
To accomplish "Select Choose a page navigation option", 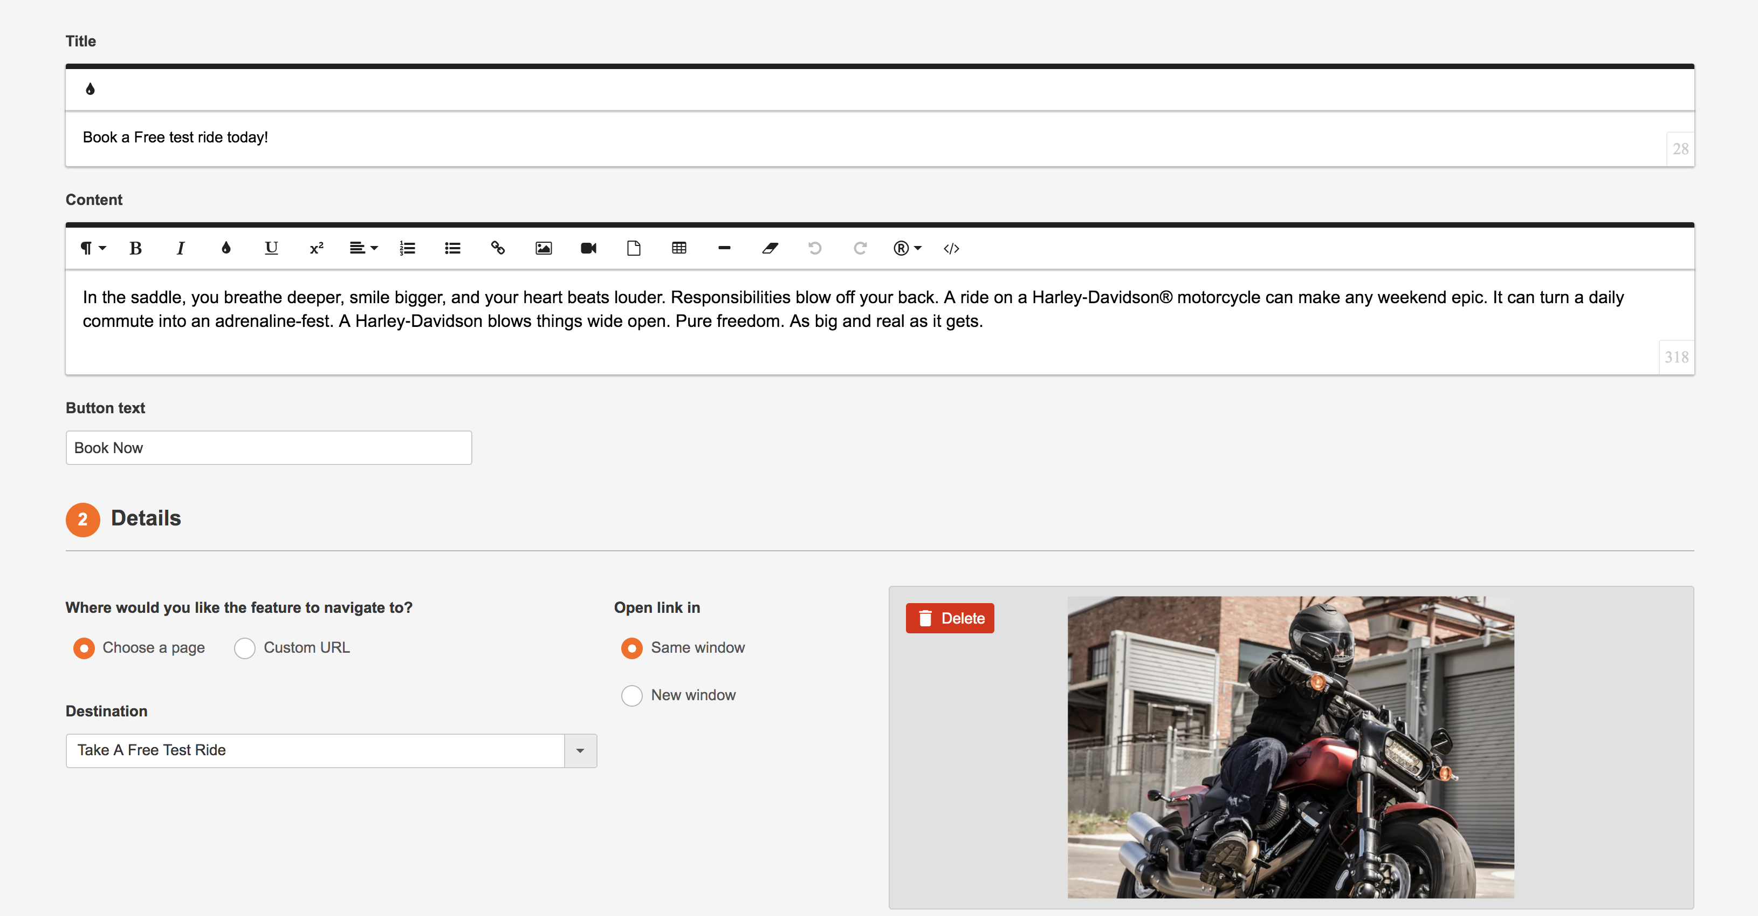I will 84,648.
